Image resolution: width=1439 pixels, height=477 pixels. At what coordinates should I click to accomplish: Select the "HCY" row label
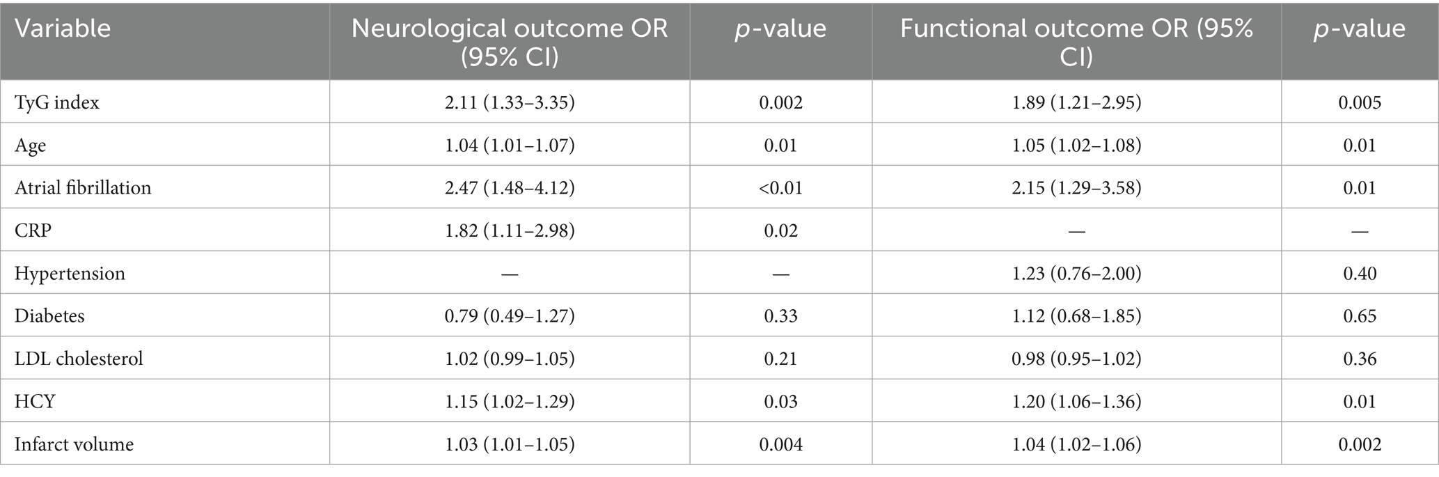tap(35, 402)
